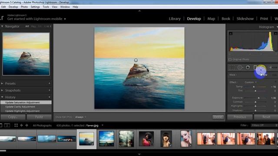
Task: Expand the Snapshots panel
Action: pos(2,91)
